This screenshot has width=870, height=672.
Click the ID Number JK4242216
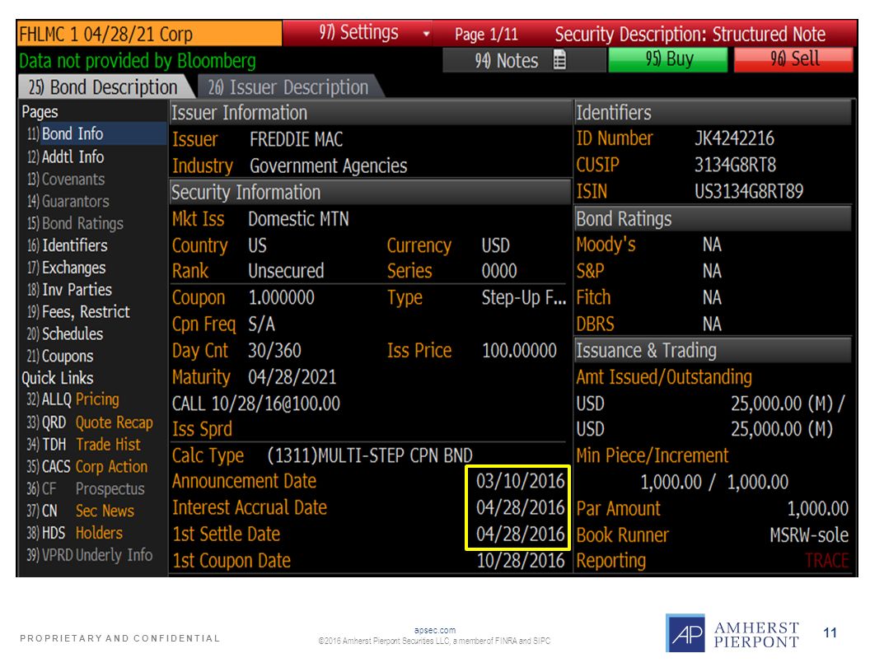pos(734,138)
